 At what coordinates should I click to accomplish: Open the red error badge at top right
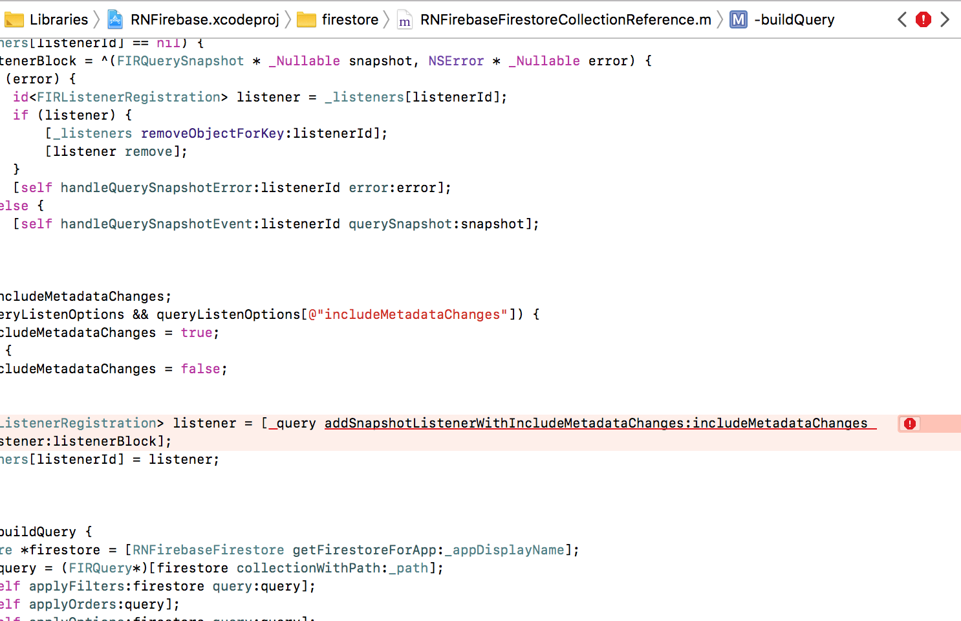923,19
